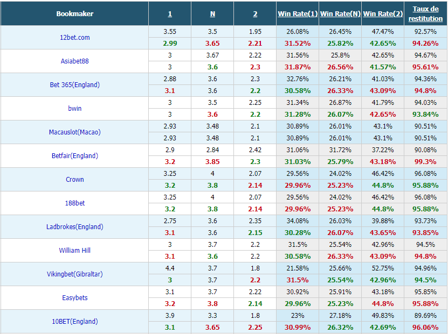
Task: Open the Crown bookmaker link
Action: [x=75, y=179]
